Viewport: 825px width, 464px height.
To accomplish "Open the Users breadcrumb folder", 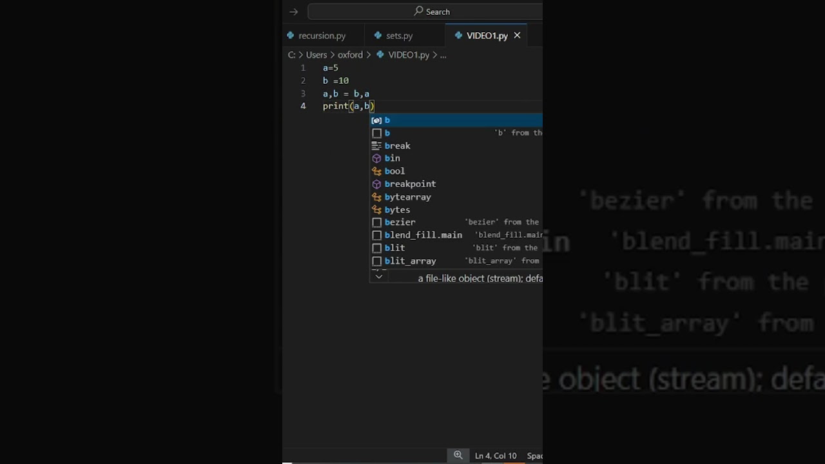I will pos(316,55).
